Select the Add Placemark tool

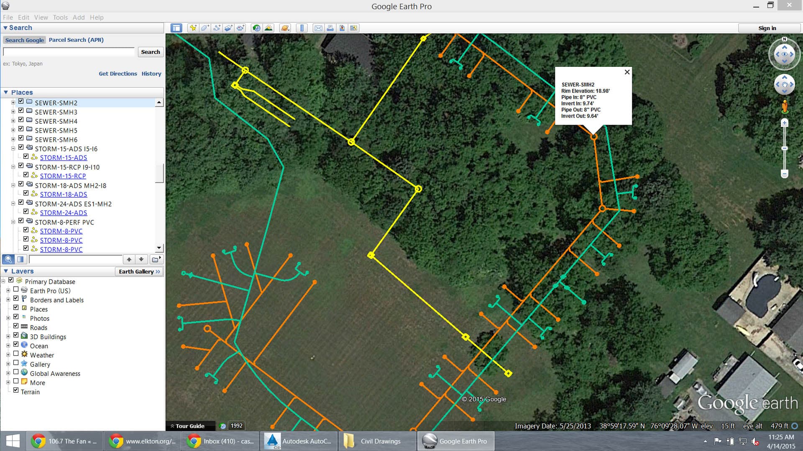click(x=192, y=28)
